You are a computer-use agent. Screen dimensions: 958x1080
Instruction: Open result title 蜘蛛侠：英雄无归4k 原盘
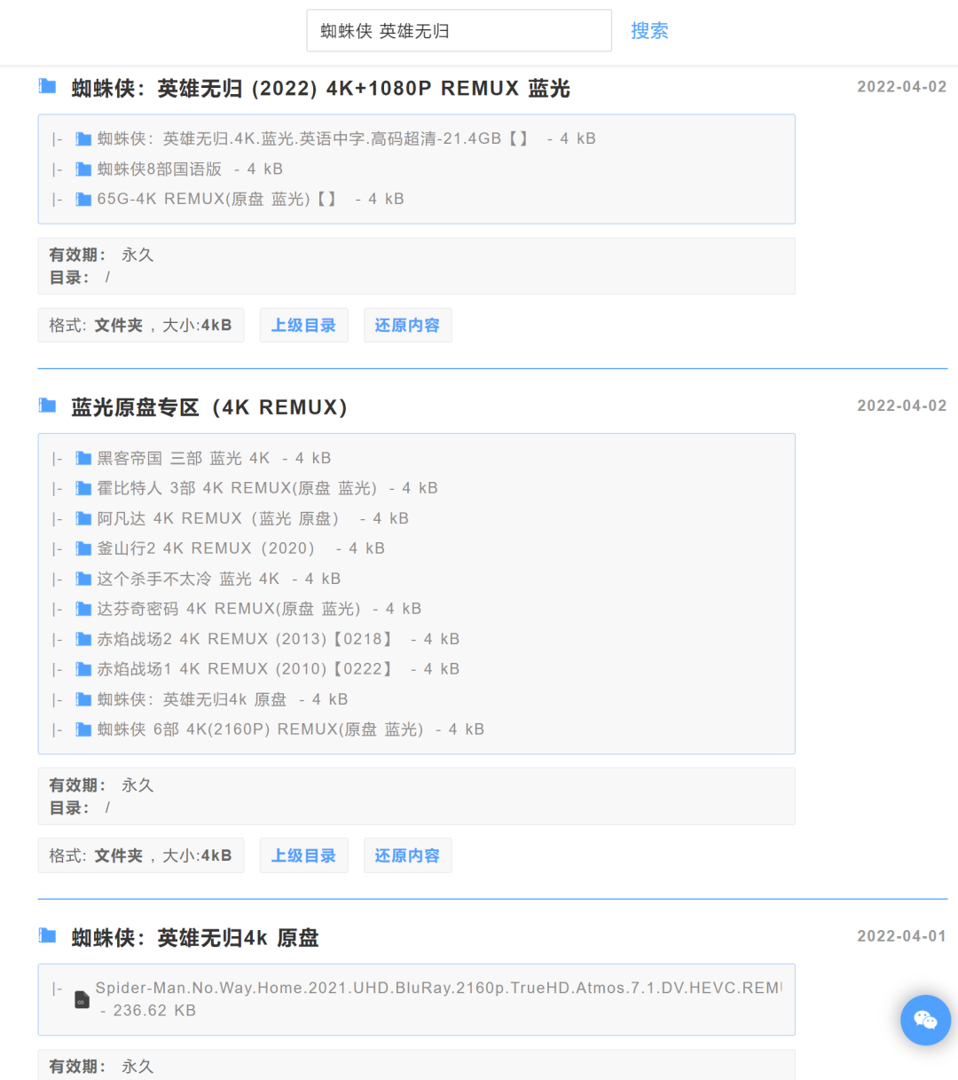[x=195, y=937]
